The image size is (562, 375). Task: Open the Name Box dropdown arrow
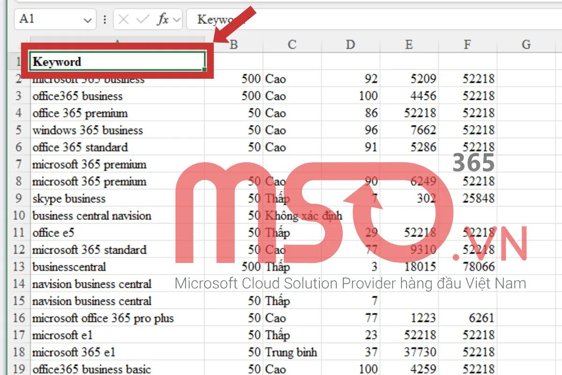[87, 20]
